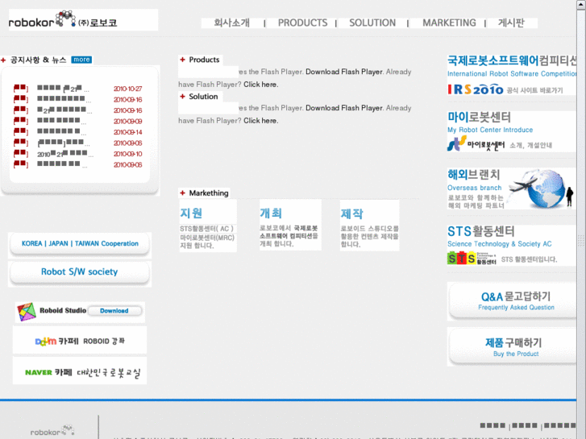This screenshot has height=439, width=586.
Task: Click the red plus beside Products heading
Action: tap(182, 60)
